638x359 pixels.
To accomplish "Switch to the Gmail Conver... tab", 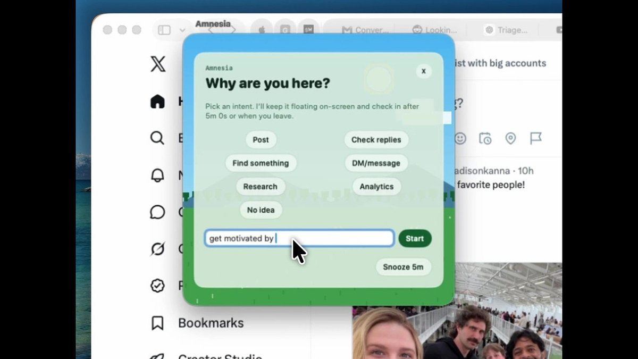I will 365,30.
